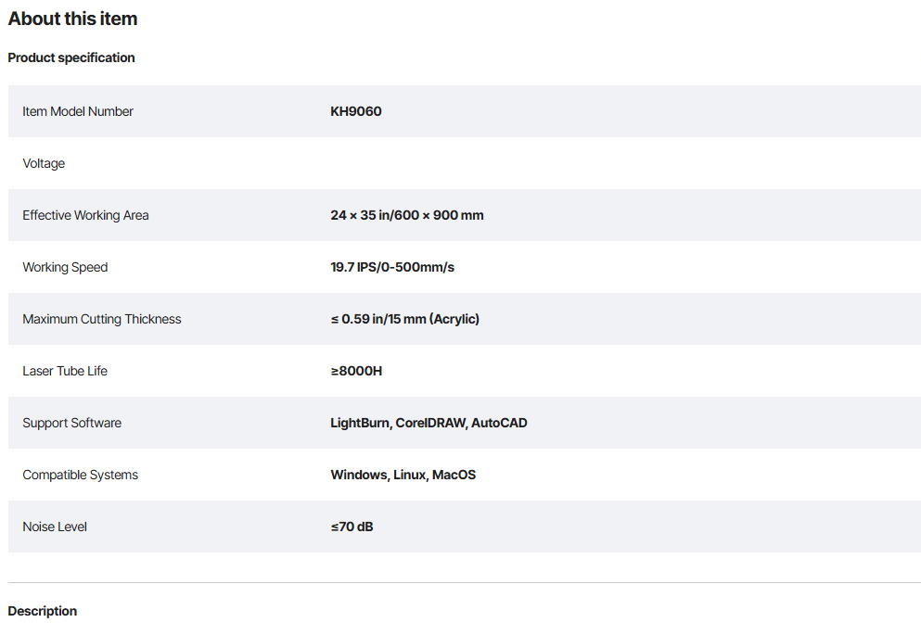Select the Support Software label
The height and width of the screenshot is (635, 921).
pos(71,423)
